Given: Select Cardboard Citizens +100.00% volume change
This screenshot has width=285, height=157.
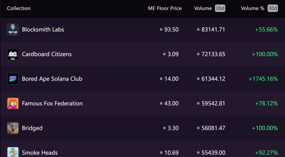Looking at the screenshot, I should [265, 54].
